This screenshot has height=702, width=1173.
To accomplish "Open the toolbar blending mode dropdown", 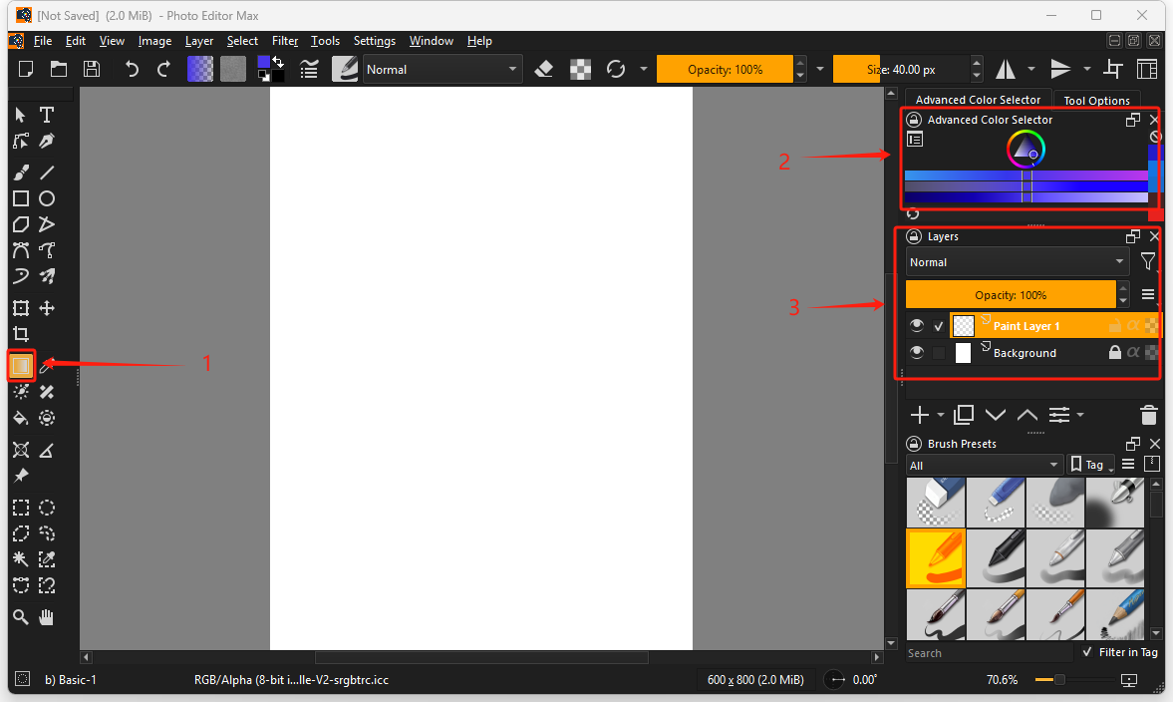I will pos(441,70).
